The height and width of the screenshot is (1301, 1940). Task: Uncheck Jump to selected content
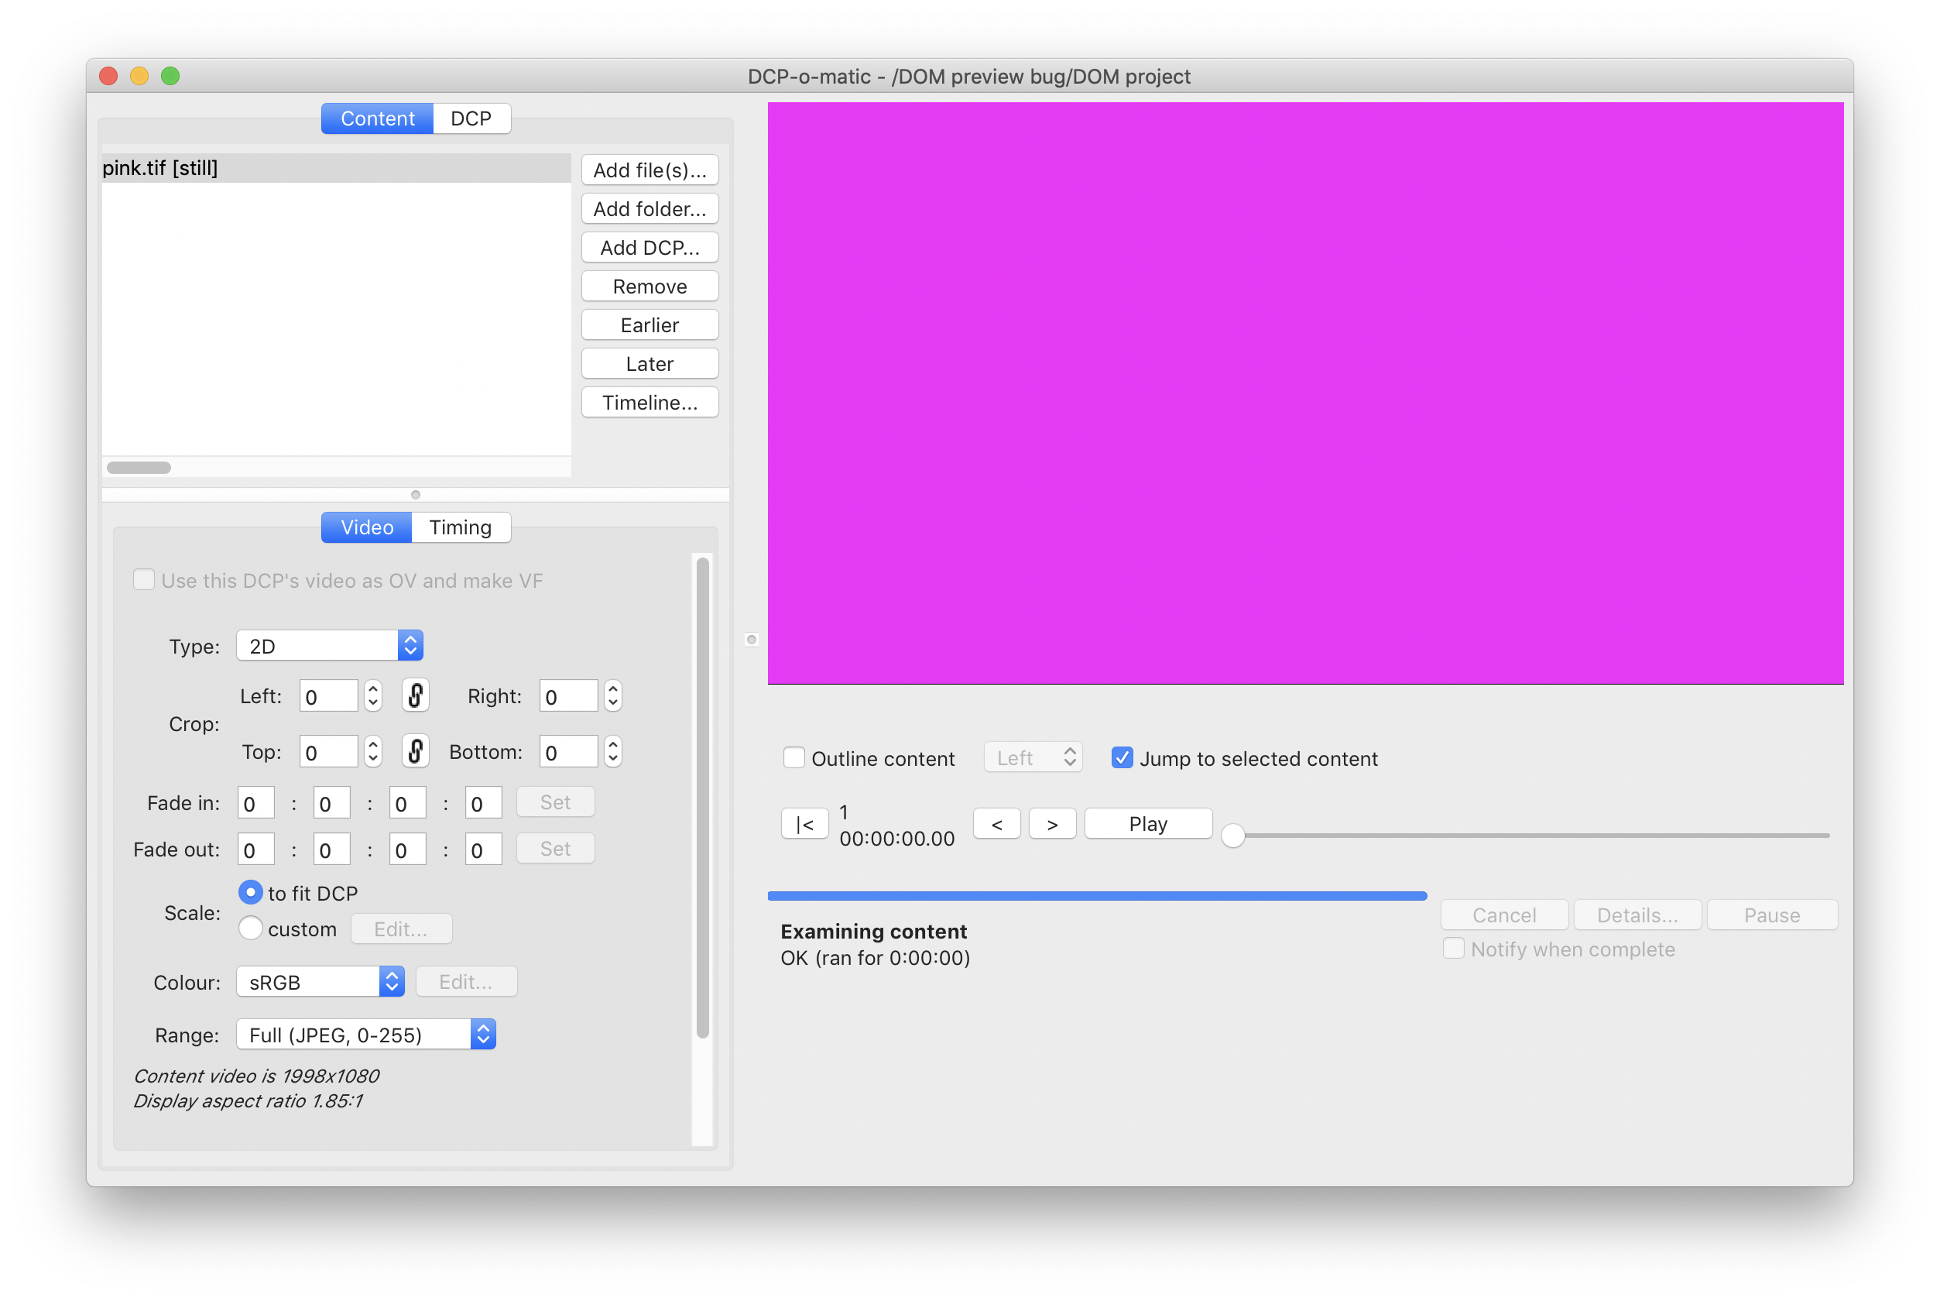click(x=1122, y=757)
